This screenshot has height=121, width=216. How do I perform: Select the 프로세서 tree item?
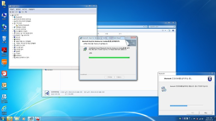[19, 56]
